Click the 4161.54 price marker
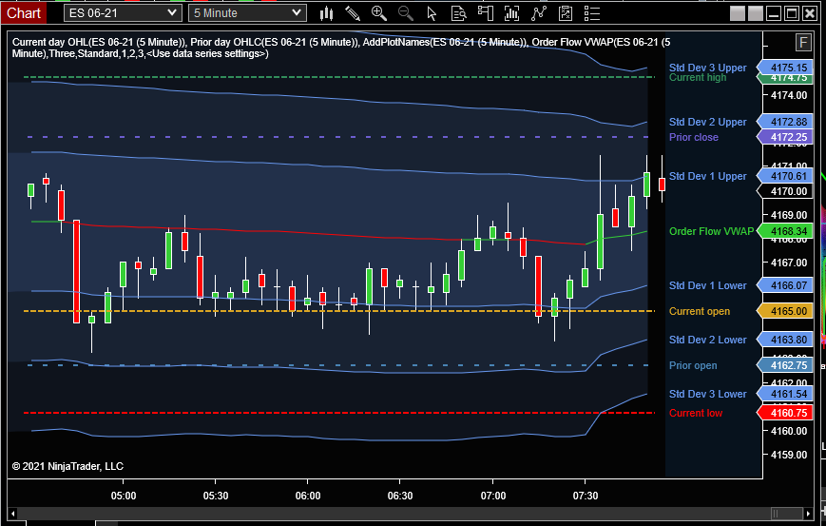826x526 pixels. pos(785,394)
